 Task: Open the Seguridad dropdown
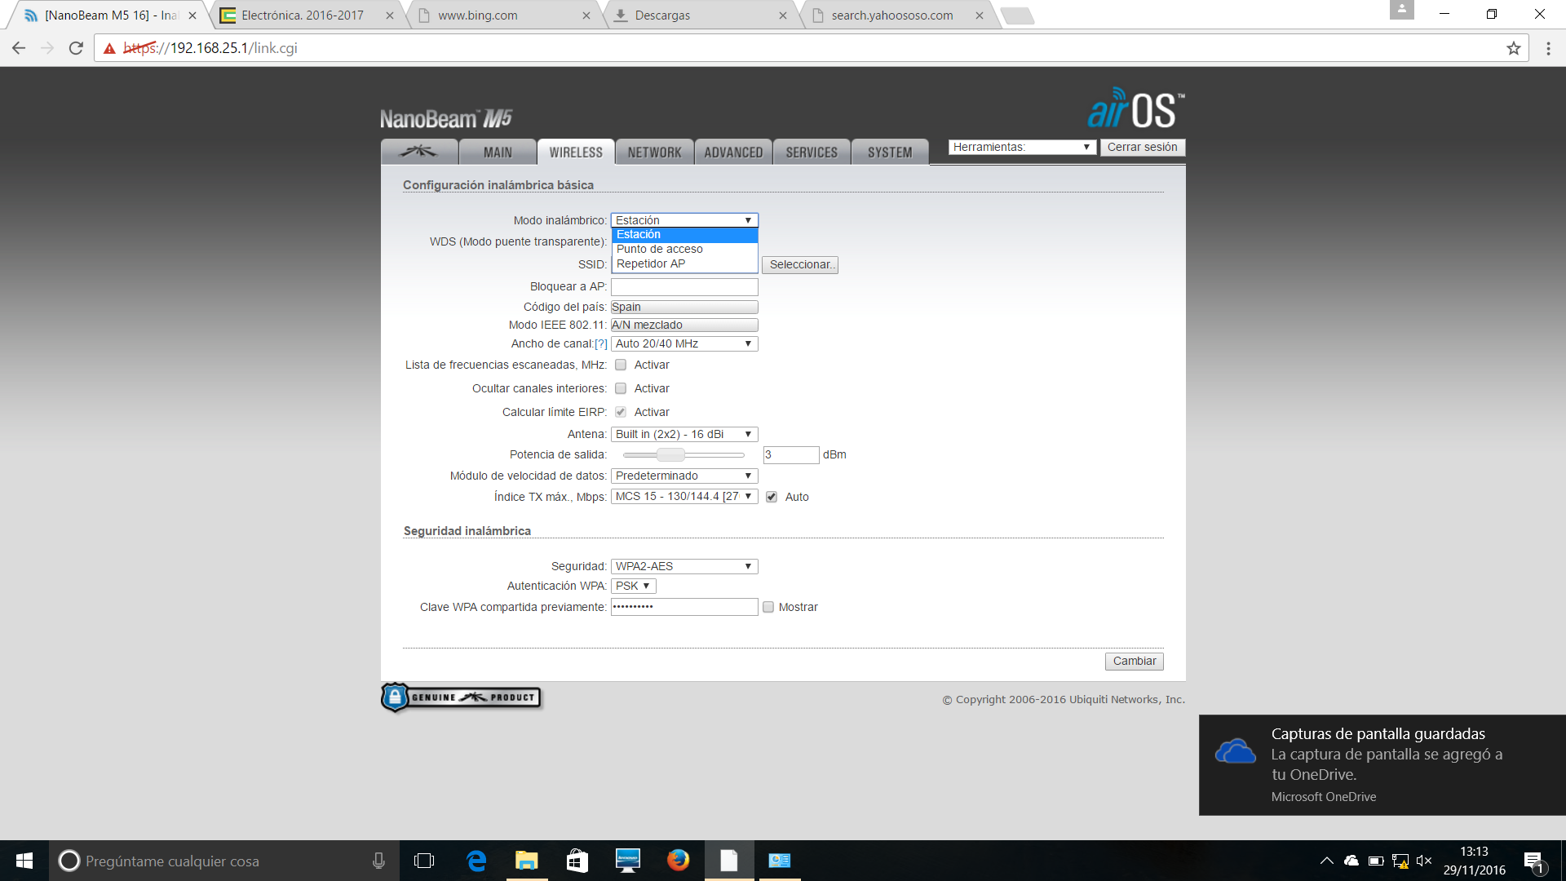(x=684, y=566)
